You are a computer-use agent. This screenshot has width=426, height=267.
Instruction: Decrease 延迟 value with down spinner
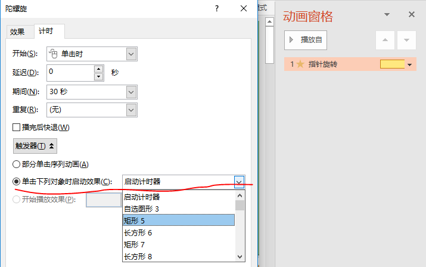tap(99, 77)
